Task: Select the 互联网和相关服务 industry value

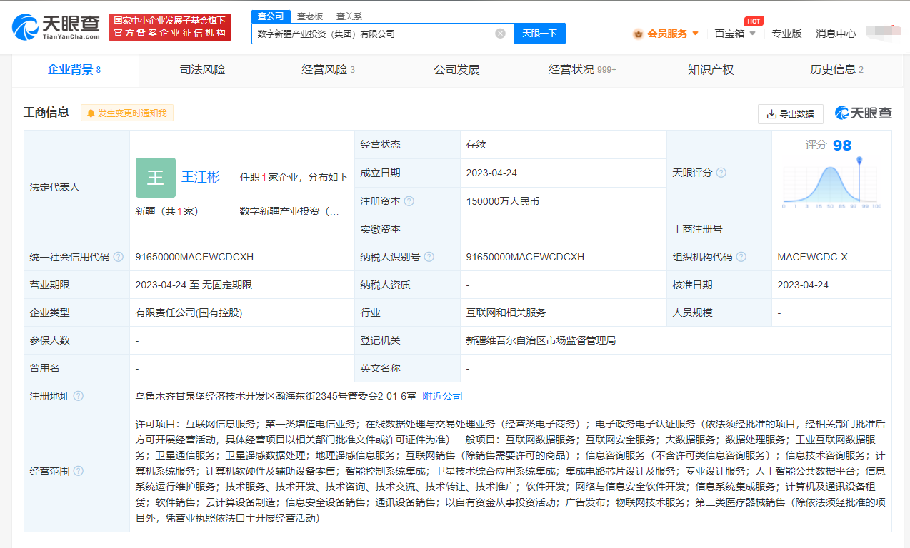Action: [506, 313]
